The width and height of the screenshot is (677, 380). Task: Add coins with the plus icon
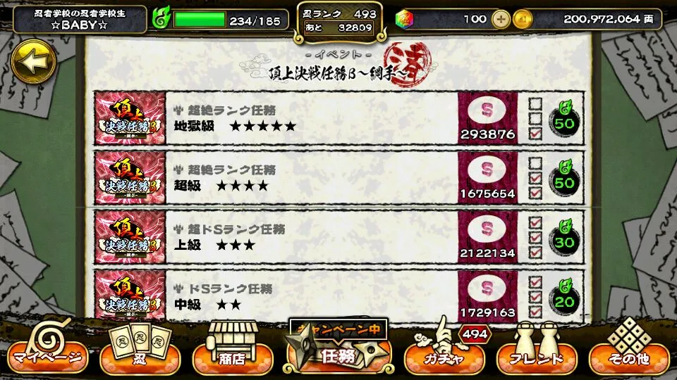501,20
